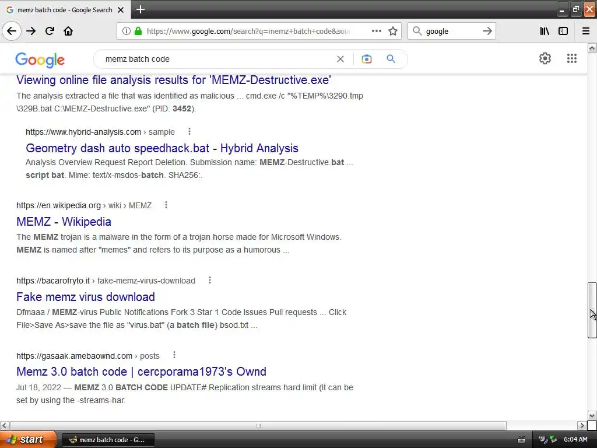Open page actions three-dot menu in address bar
Viewport: 597px width, 448px height.
(x=376, y=31)
